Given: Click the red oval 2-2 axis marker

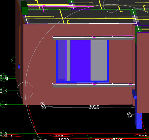Looking at the screenshot, I should (x=62, y=136).
